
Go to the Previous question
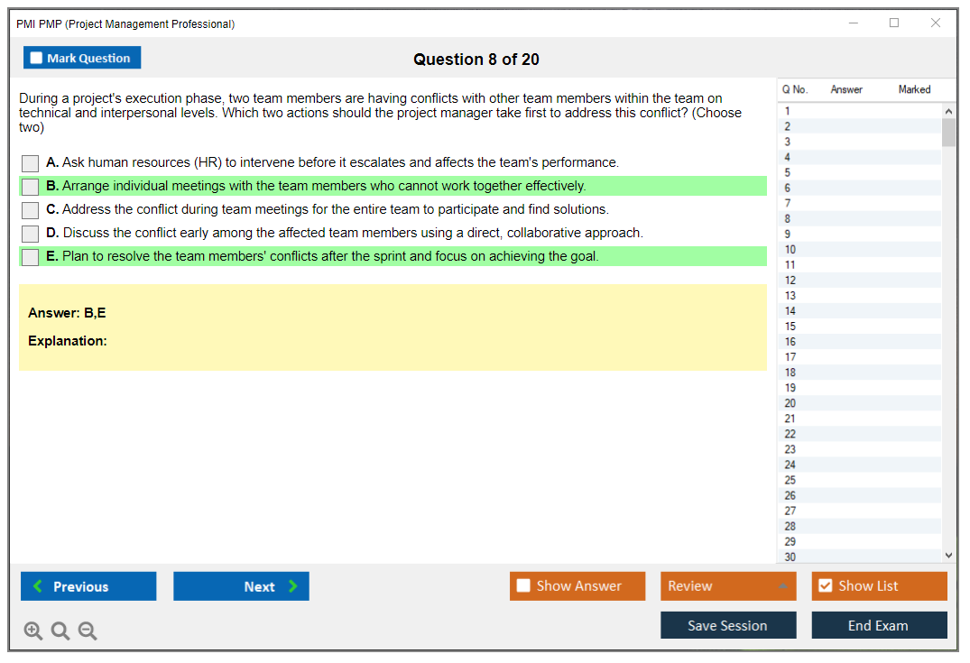point(88,586)
